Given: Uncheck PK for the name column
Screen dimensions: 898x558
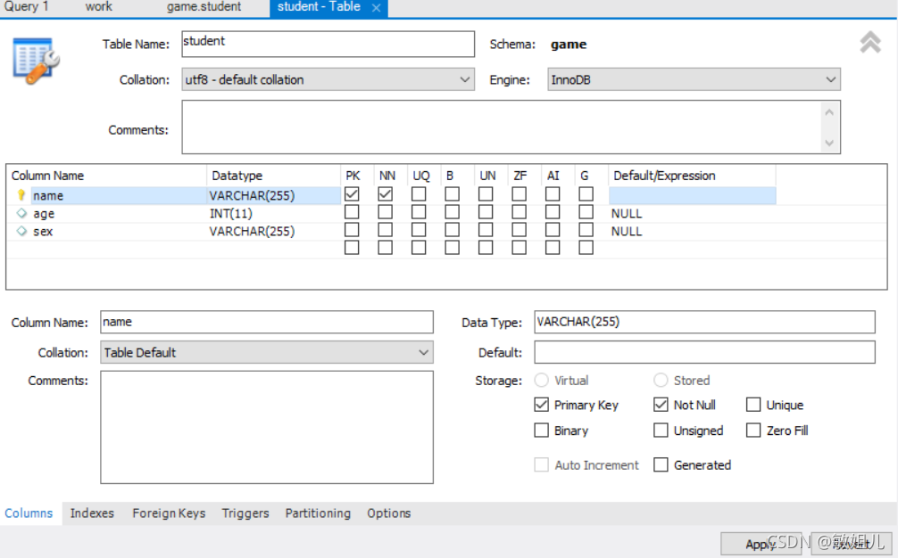Looking at the screenshot, I should [x=352, y=194].
